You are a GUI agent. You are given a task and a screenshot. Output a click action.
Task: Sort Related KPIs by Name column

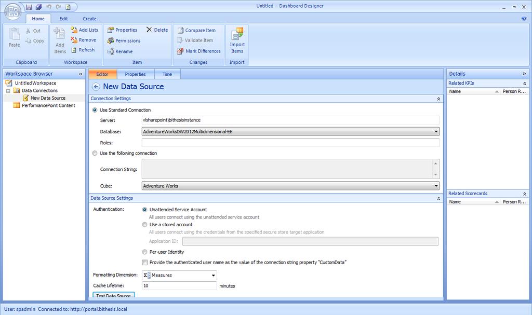point(474,91)
